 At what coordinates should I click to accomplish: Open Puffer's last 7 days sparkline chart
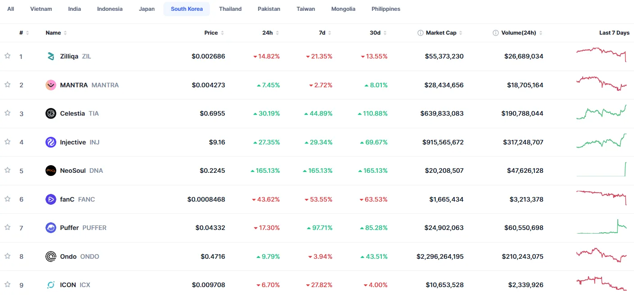point(601,226)
